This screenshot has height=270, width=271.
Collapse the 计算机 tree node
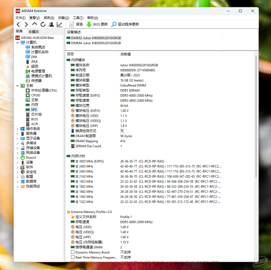(x=17, y=43)
